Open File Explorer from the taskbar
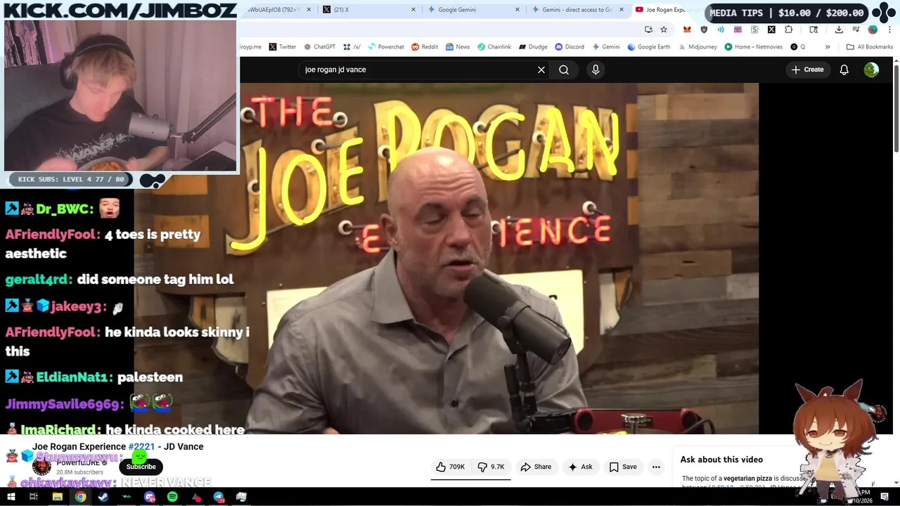The image size is (900, 506). 57,497
